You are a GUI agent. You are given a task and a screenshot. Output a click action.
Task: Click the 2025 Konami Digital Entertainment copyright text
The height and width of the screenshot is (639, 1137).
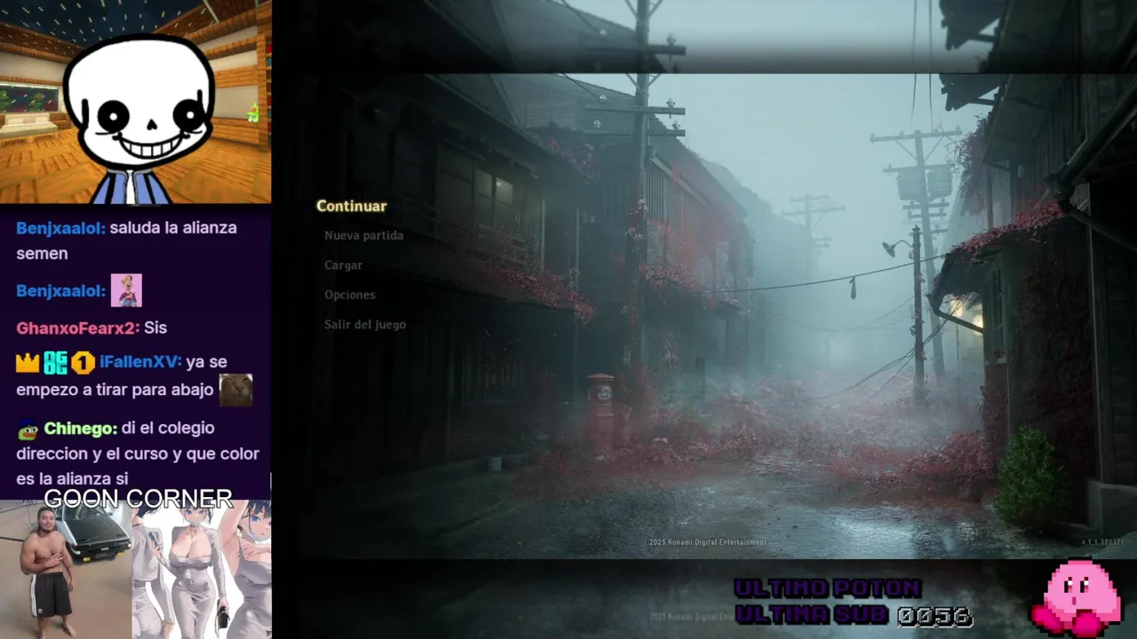(704, 542)
